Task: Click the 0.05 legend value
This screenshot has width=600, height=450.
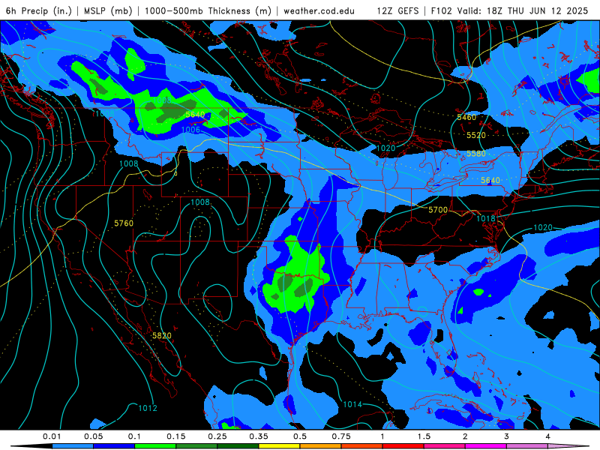Action: coord(93,436)
